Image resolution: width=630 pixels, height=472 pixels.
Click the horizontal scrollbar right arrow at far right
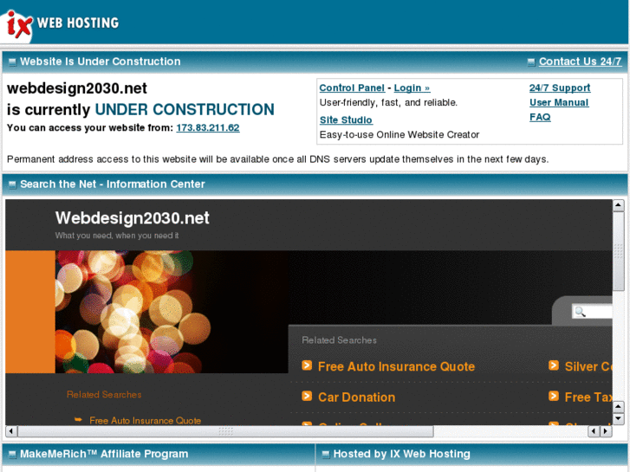pyautogui.click(x=606, y=431)
